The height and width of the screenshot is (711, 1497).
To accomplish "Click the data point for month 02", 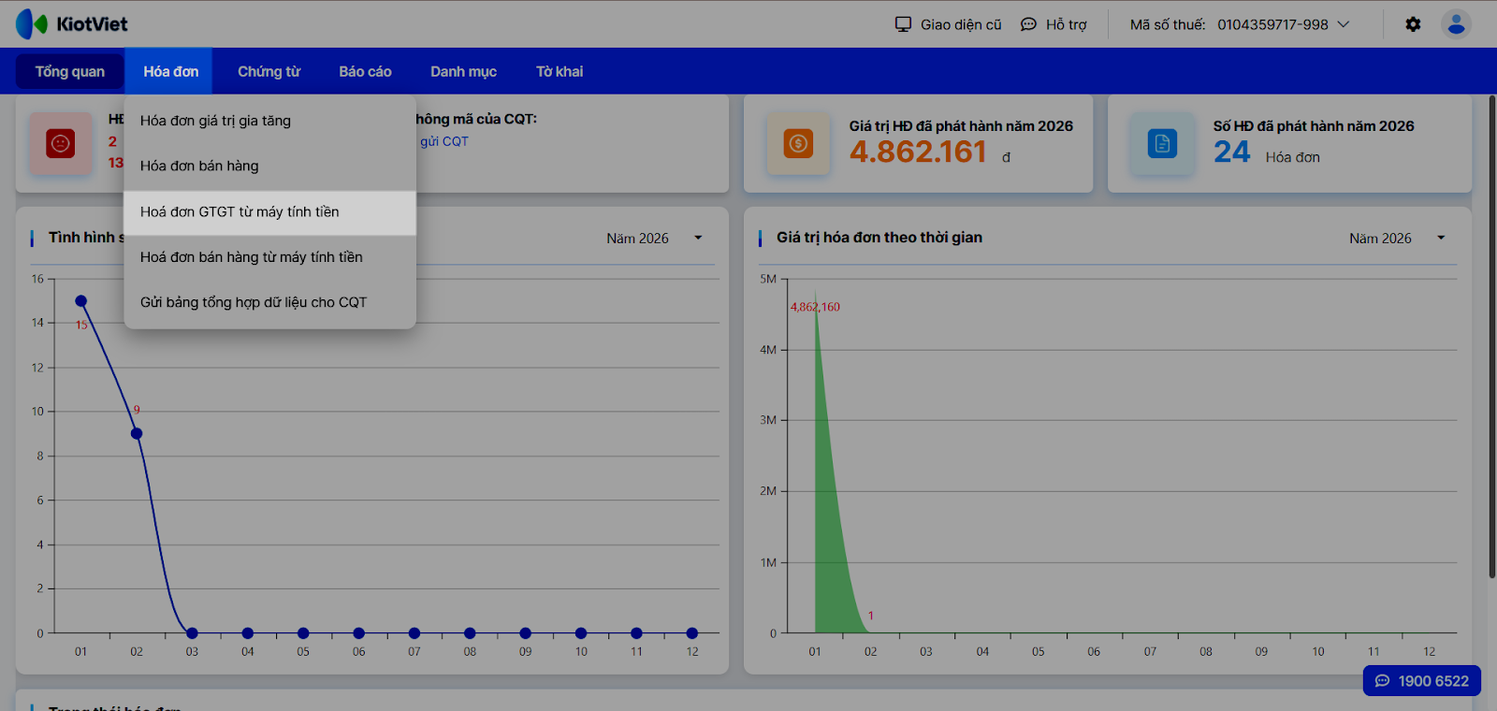I will [x=137, y=433].
